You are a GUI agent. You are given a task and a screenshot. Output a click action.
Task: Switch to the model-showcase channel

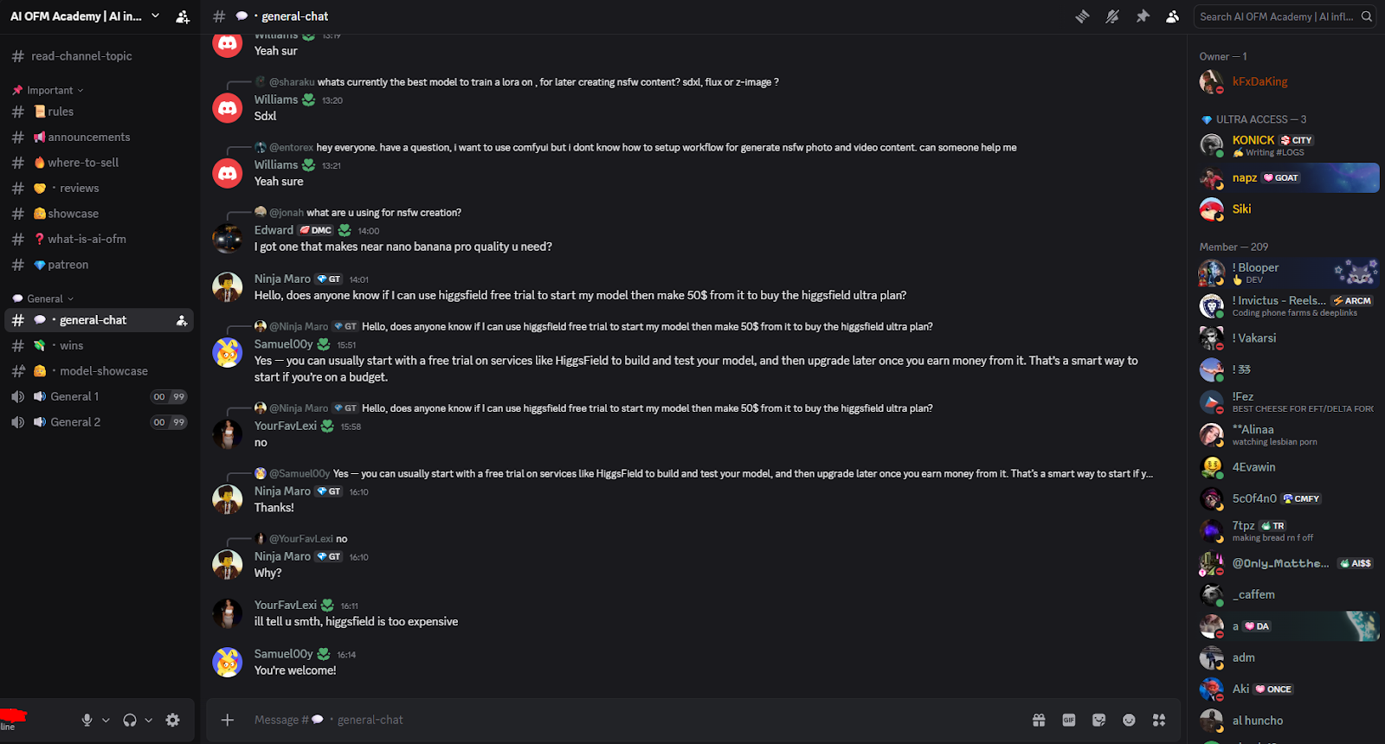pos(103,371)
